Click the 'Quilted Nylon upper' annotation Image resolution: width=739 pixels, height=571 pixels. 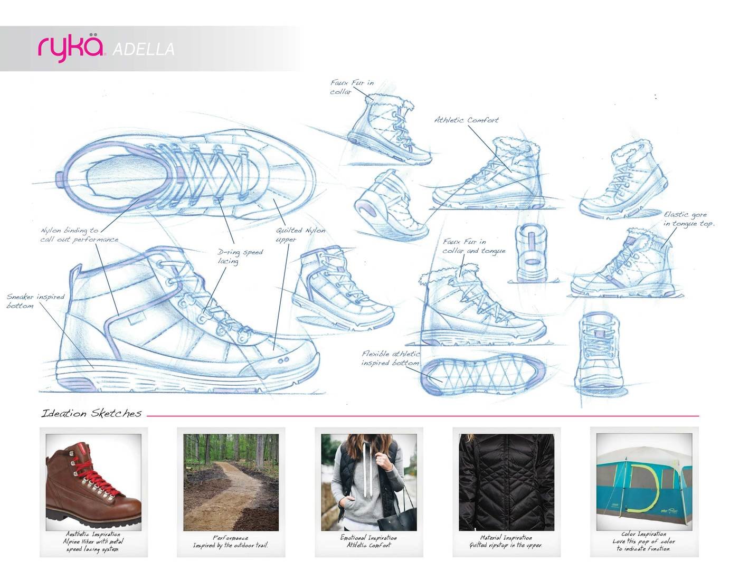[300, 235]
